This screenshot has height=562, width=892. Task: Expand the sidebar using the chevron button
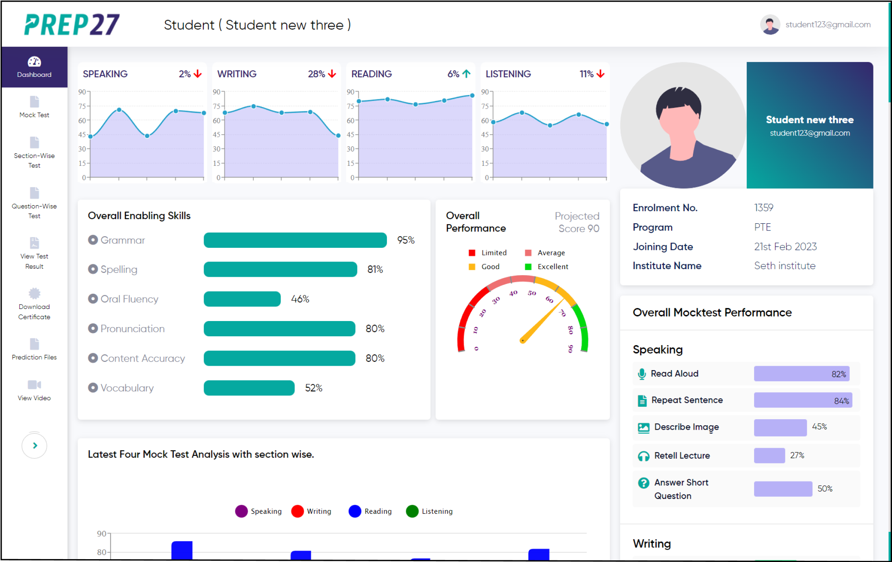[x=34, y=445]
